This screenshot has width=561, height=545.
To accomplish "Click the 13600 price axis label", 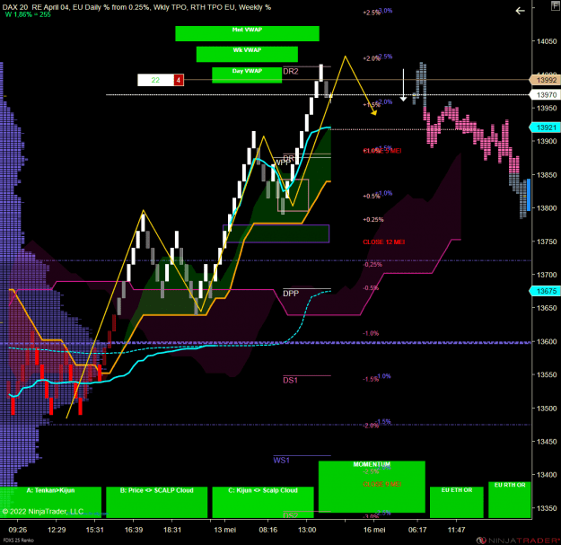I will coord(547,341).
